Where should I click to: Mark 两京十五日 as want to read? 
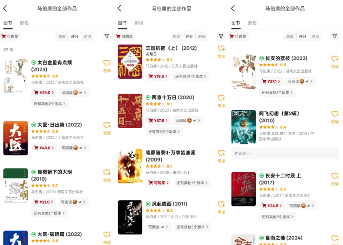(x=221, y=101)
